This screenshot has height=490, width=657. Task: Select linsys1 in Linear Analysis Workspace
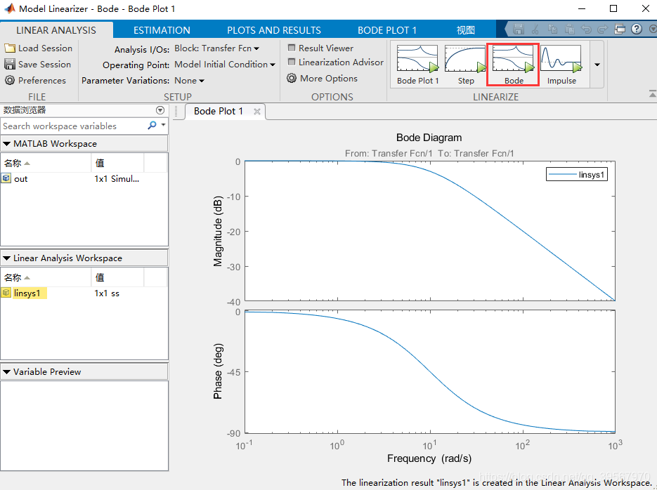point(84,293)
